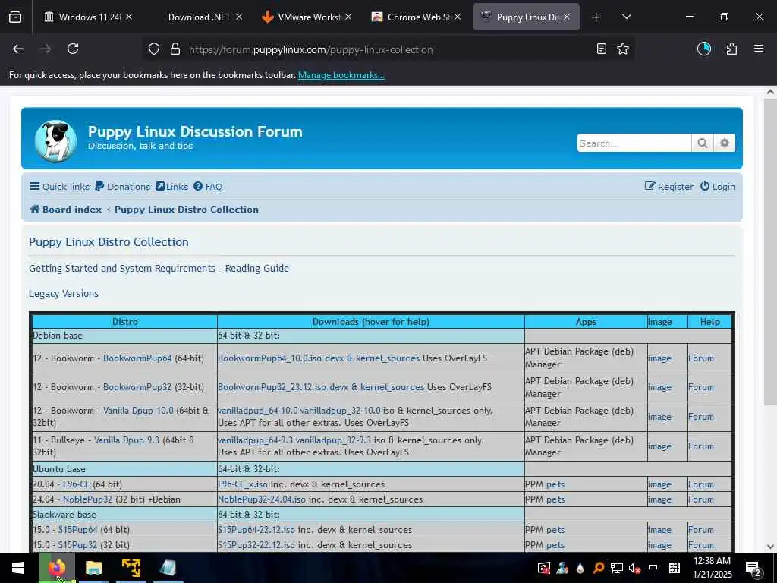Show site security padlock info

pyautogui.click(x=175, y=49)
